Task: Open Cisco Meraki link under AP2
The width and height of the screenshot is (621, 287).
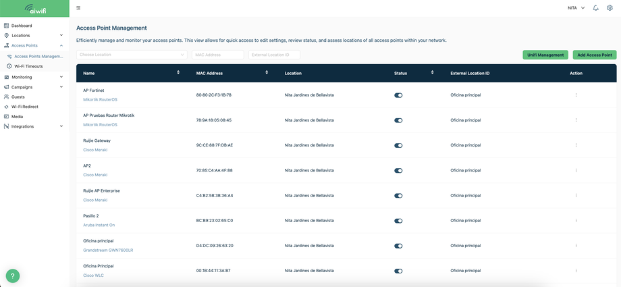Action: [x=95, y=175]
